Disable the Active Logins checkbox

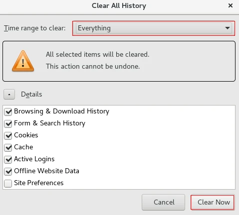coord(8,160)
